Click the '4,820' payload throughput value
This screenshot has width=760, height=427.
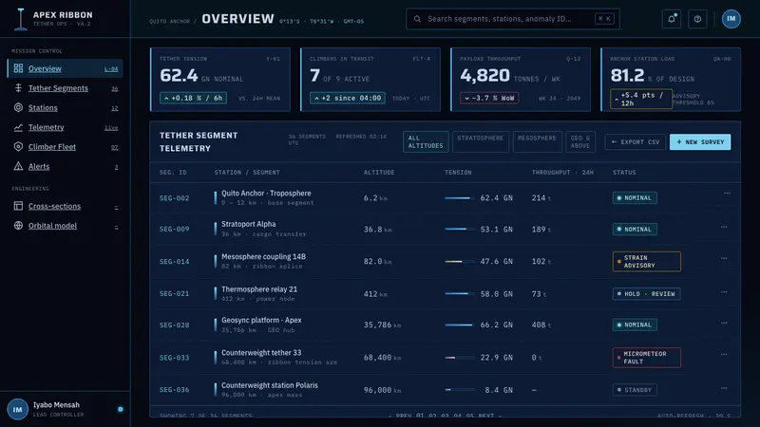(x=484, y=76)
